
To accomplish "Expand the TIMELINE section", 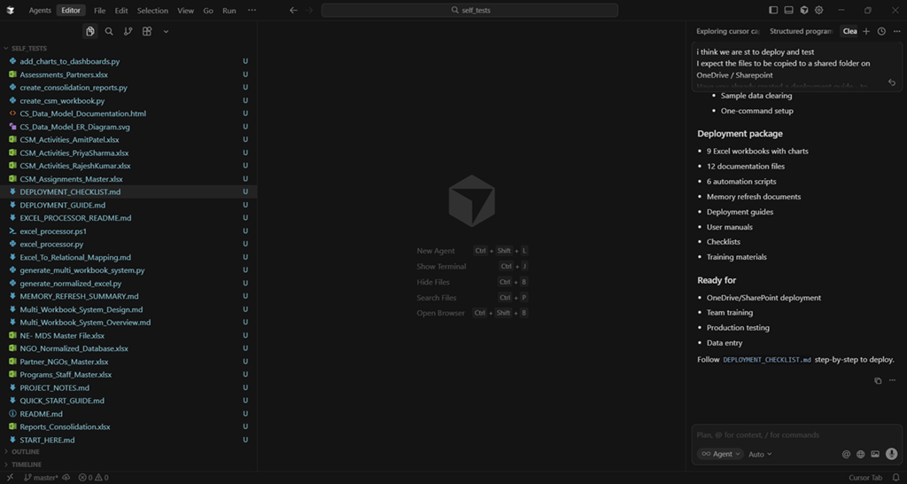I will pos(26,464).
